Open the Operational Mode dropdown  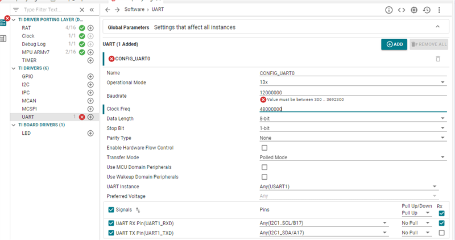click(351, 82)
